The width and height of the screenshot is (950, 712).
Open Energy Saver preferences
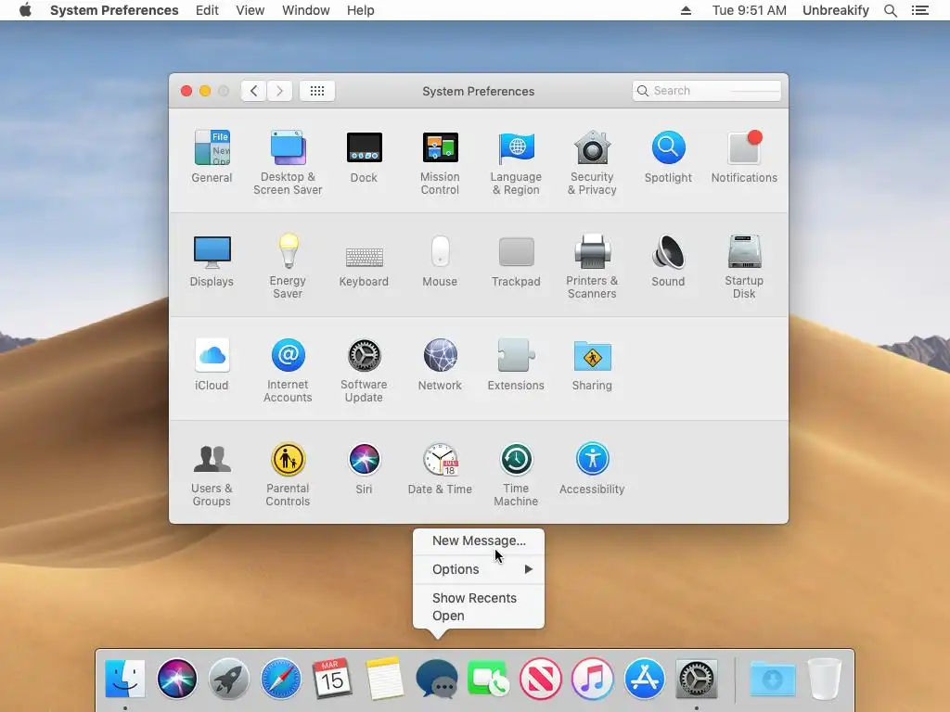tap(288, 266)
